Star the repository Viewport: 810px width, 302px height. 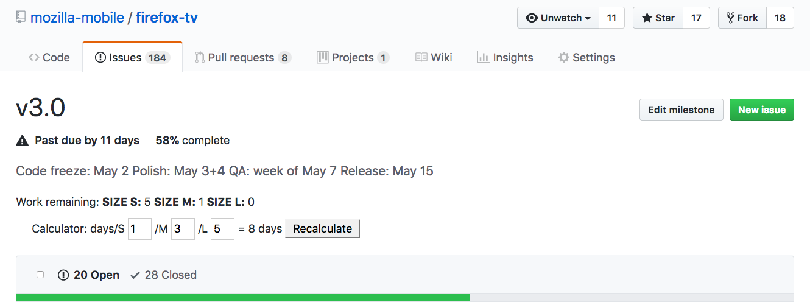(x=658, y=18)
